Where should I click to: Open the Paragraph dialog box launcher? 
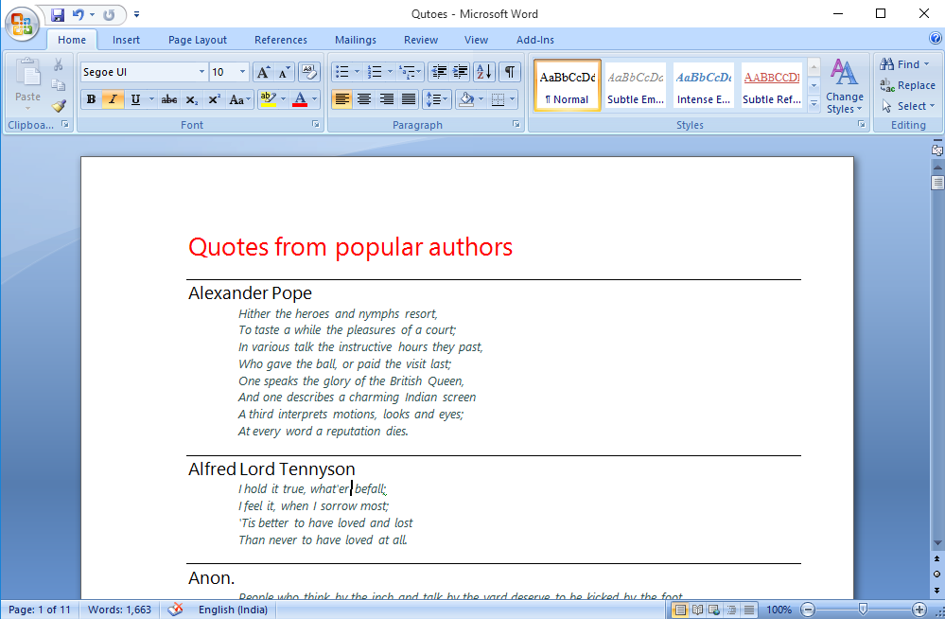(516, 124)
